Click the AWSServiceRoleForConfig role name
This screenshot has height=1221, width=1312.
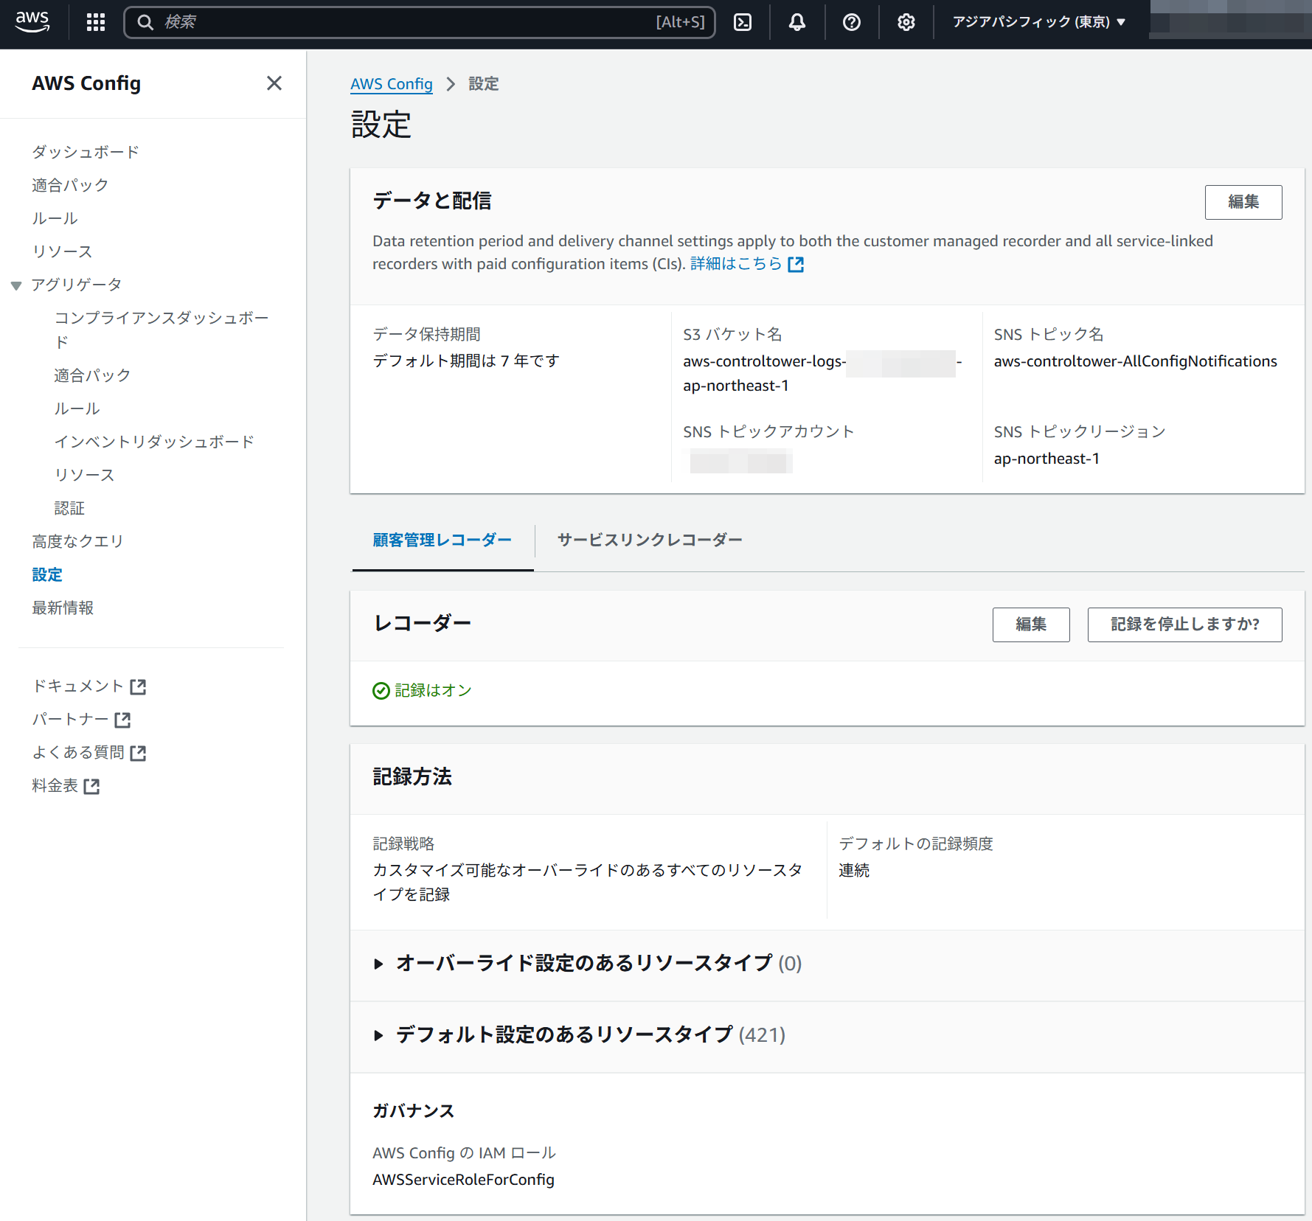[x=463, y=1180]
